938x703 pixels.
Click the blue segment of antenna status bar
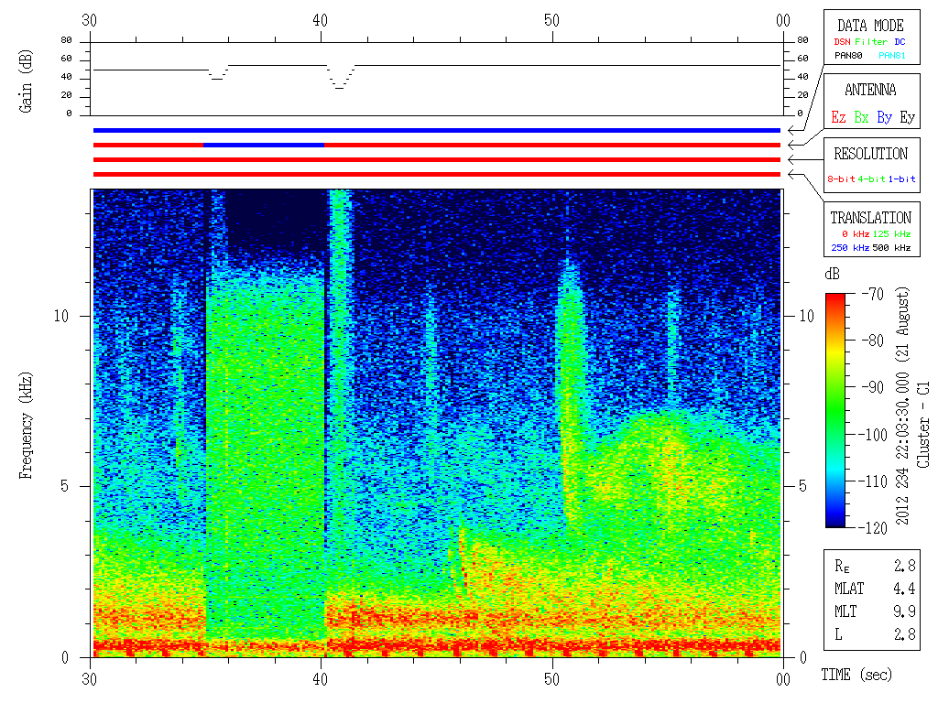[x=264, y=145]
